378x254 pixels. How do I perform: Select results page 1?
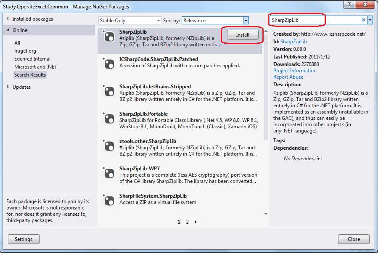coord(179,222)
